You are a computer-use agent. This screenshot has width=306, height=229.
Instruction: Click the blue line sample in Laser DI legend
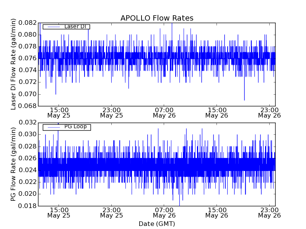point(53,27)
